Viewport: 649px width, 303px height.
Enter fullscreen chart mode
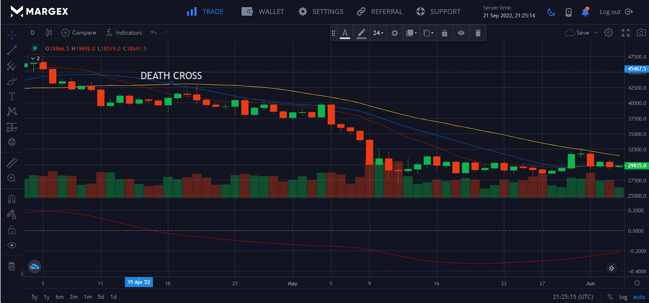pos(625,33)
